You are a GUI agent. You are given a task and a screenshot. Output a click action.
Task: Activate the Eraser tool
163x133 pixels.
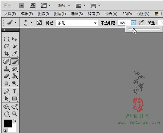(x=6, y=76)
